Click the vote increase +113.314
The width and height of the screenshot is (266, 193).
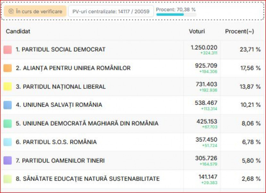coord(209,109)
